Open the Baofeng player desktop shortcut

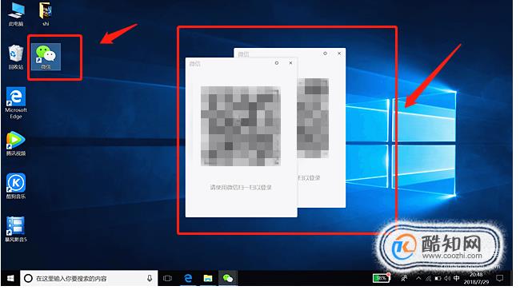(15, 229)
